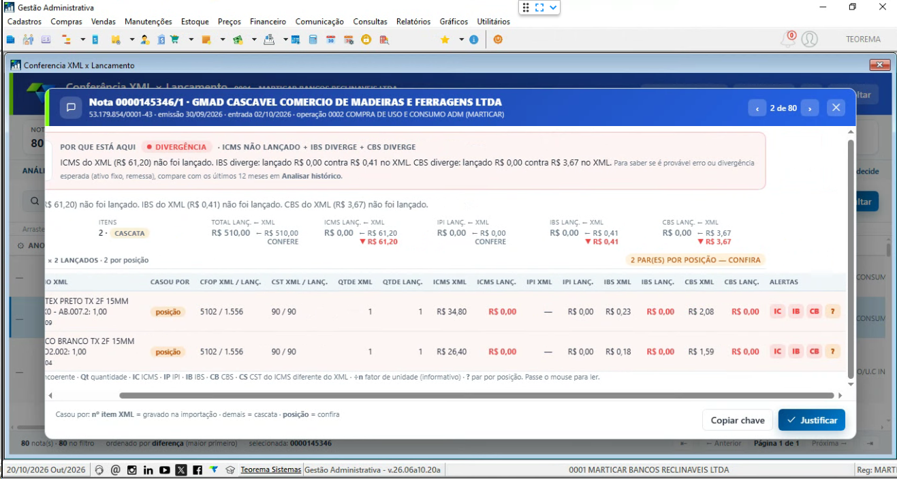The height and width of the screenshot is (479, 897).
Task: Click the Teorema Sistemas link
Action: pos(270,470)
